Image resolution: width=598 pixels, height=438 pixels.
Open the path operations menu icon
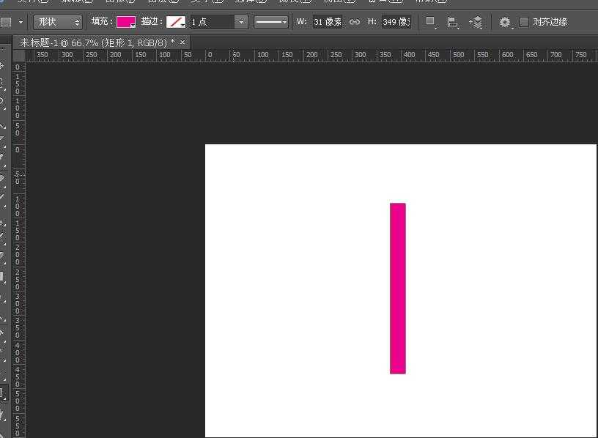click(x=431, y=22)
